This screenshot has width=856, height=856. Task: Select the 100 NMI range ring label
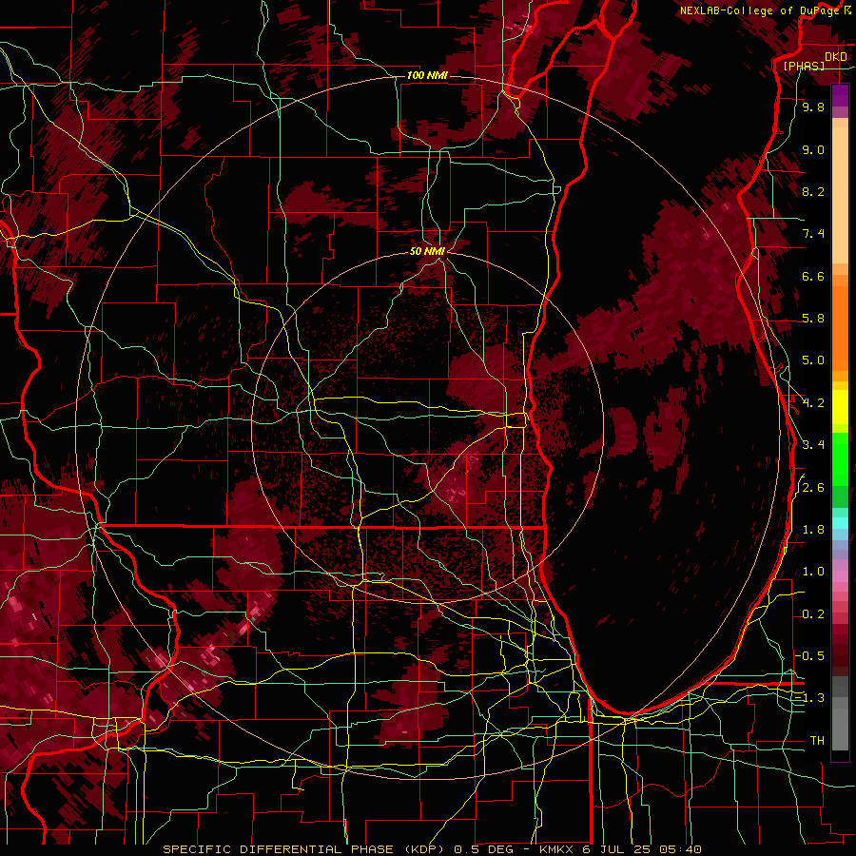pyautogui.click(x=427, y=75)
